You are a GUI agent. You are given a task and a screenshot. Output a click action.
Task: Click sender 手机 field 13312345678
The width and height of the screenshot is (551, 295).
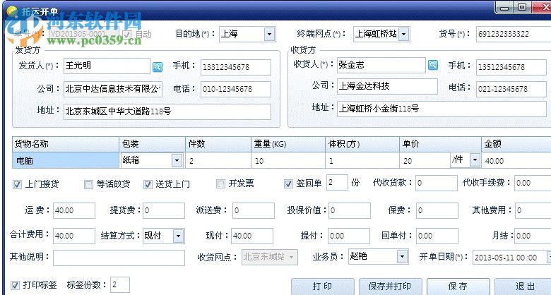[x=236, y=67]
